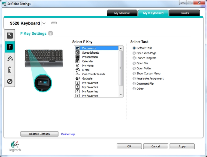Click the One-Touch Search icon
Screen dimensions: 207x157
click(77, 74)
